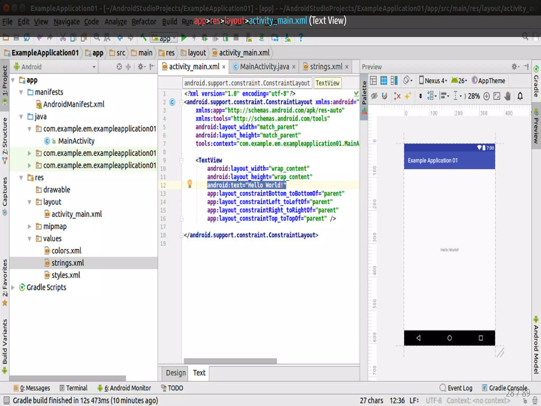The image size is (541, 406).
Task: Click the Project panel settings gear icon
Action: click(x=141, y=67)
